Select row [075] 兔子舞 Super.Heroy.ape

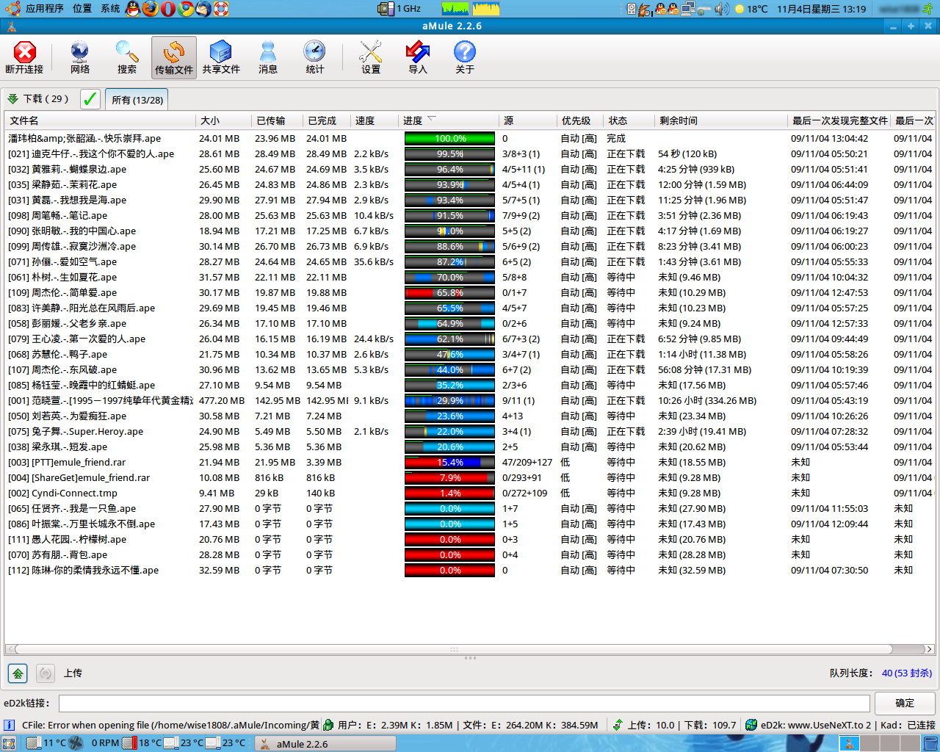pyautogui.click(x=470, y=431)
